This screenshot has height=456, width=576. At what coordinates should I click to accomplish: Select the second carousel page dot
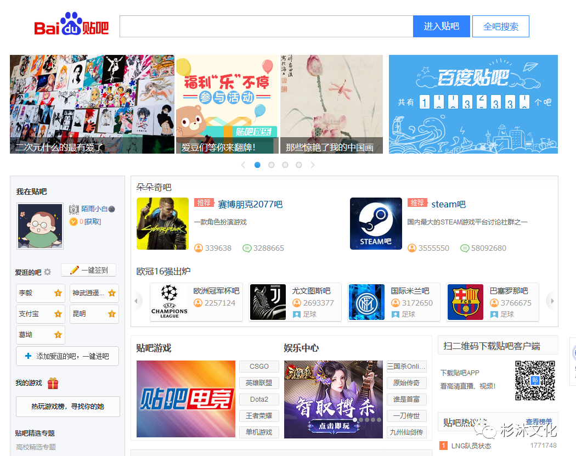pos(272,165)
